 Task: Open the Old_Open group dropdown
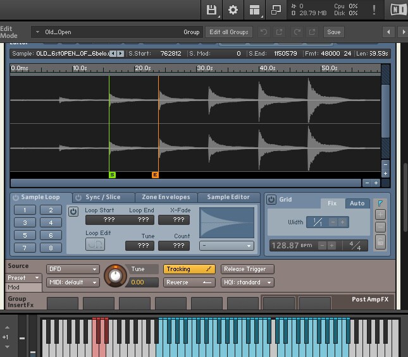[116, 32]
